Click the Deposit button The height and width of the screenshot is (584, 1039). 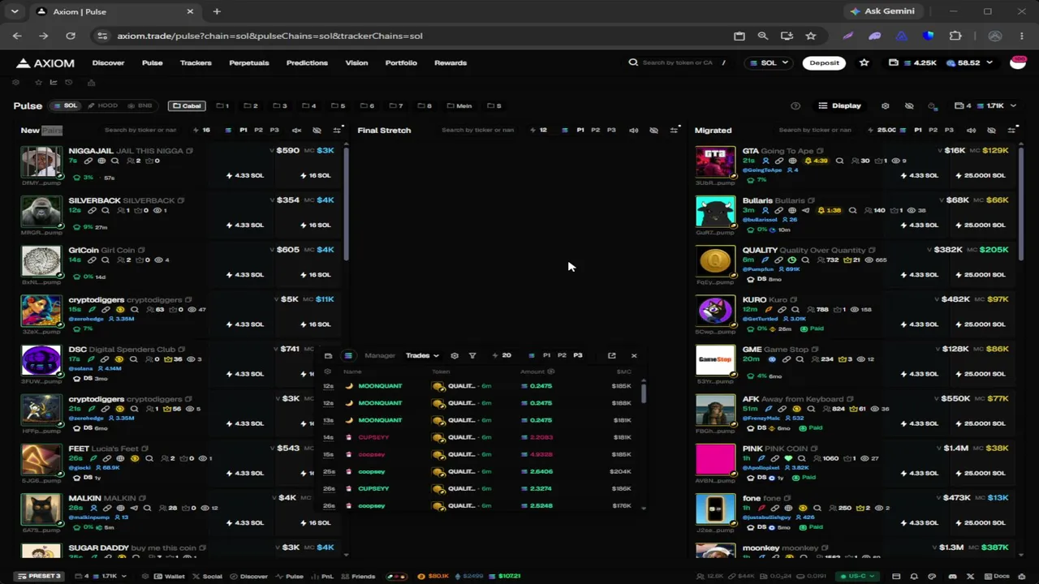(x=824, y=62)
